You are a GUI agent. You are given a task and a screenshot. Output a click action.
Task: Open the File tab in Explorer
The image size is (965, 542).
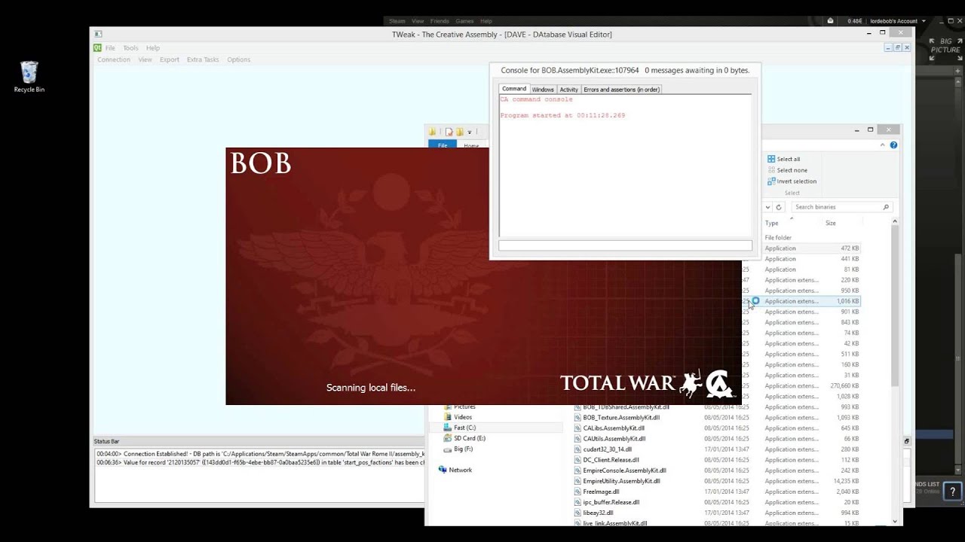443,145
